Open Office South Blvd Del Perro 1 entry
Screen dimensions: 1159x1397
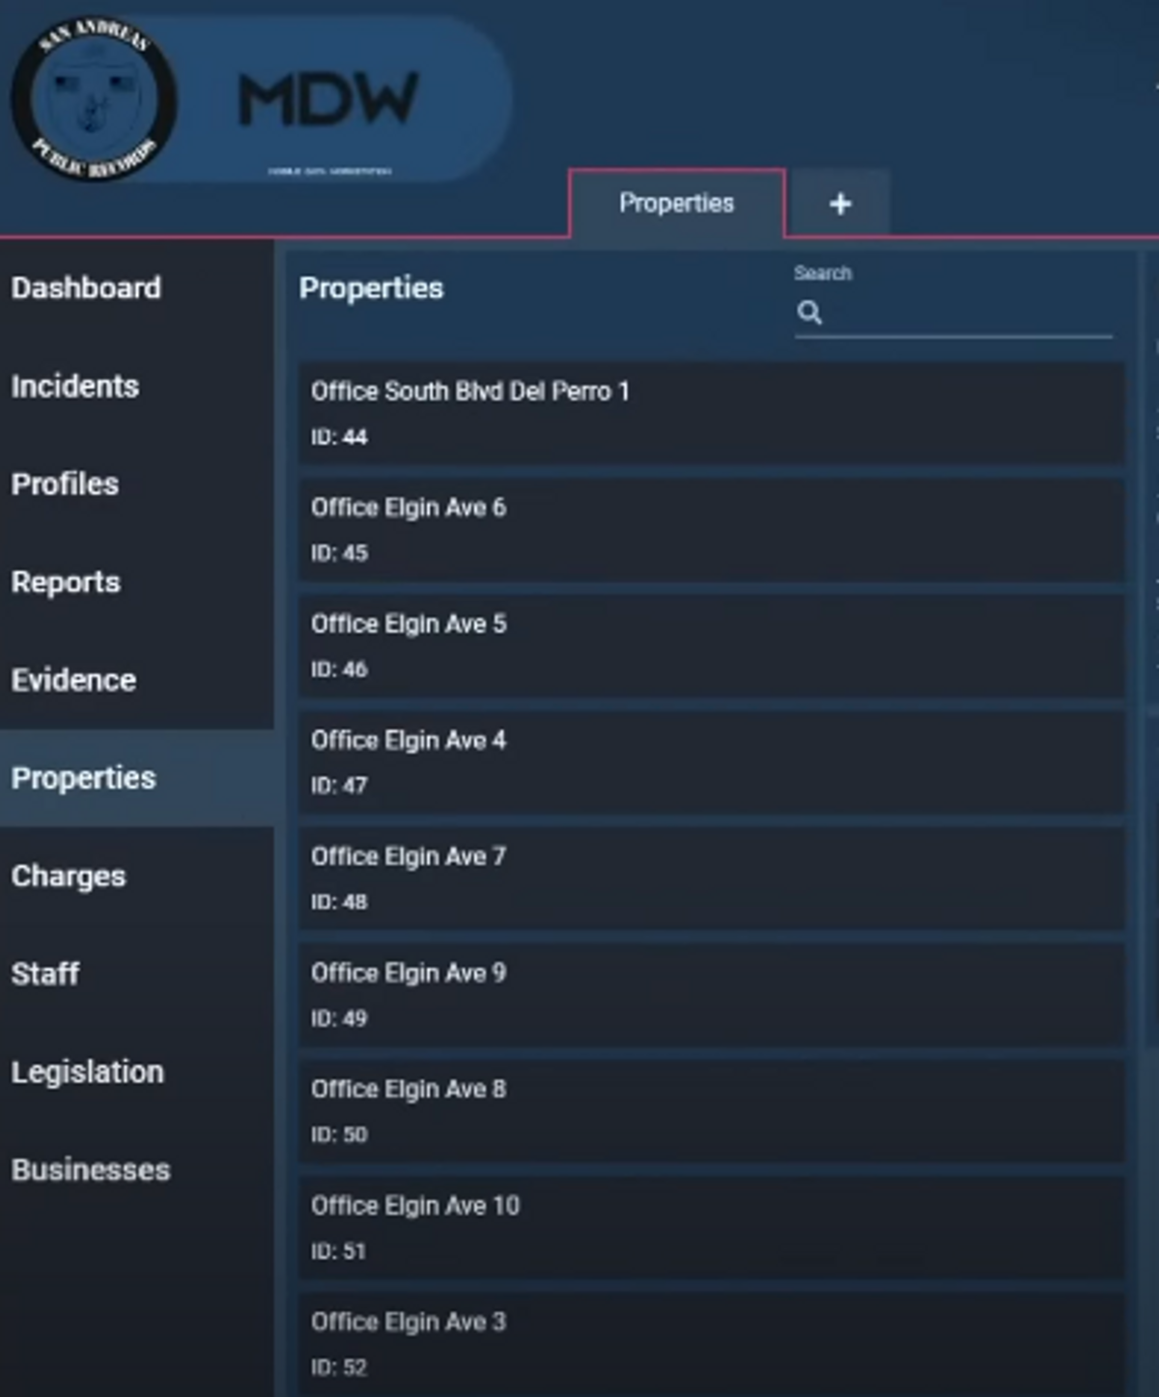(711, 413)
